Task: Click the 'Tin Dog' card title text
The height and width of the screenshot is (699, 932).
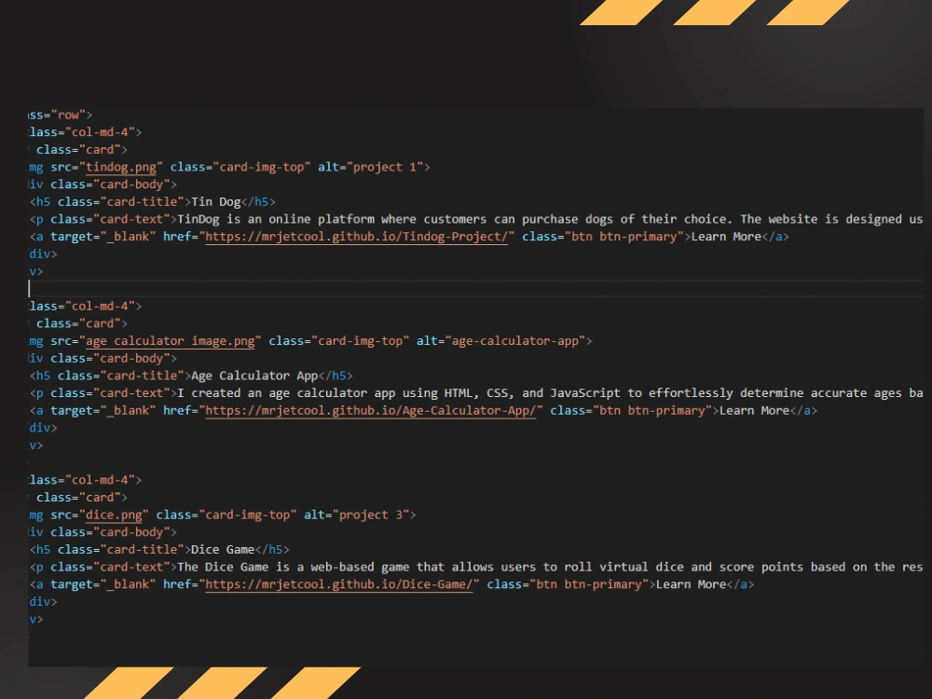Action: pyautogui.click(x=216, y=202)
